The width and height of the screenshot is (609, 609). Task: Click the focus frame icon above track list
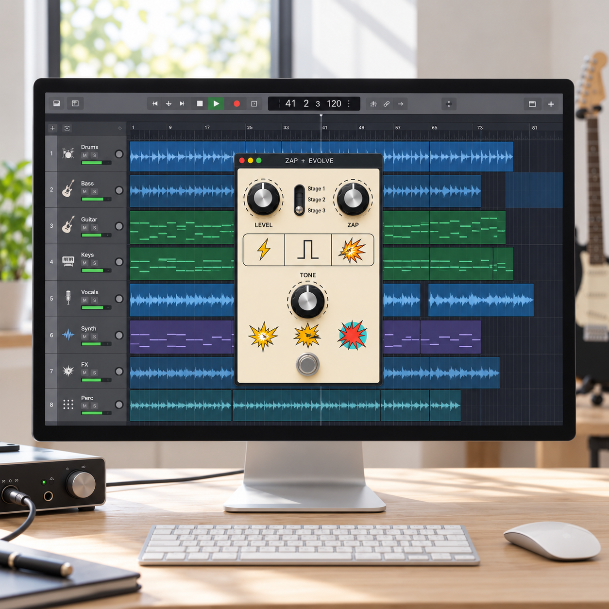tap(67, 128)
